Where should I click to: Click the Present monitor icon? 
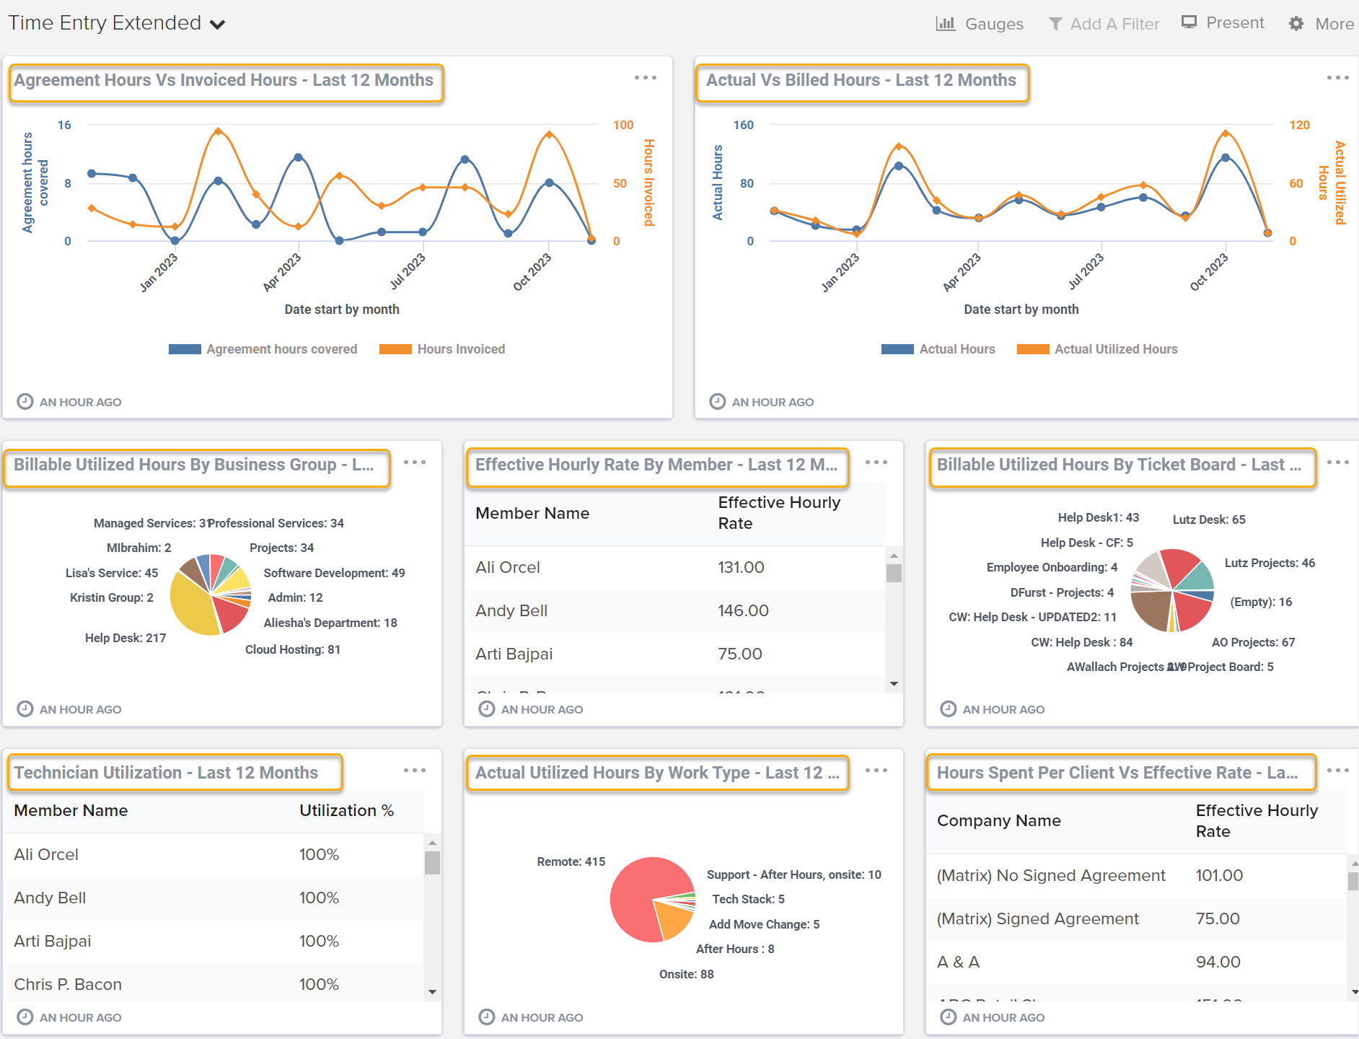pos(1189,22)
